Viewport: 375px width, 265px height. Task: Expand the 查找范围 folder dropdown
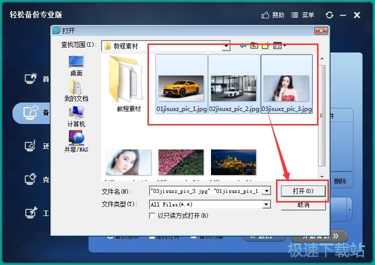point(226,45)
